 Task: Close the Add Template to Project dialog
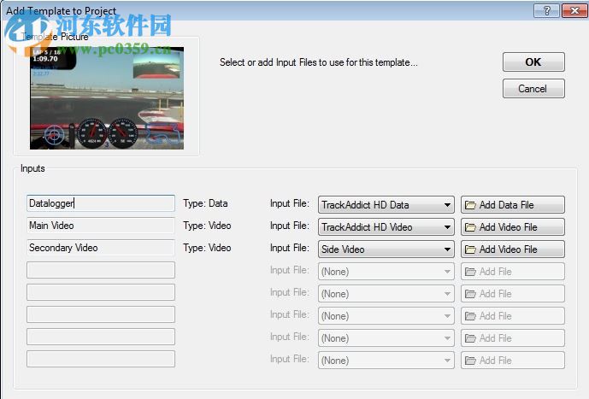(574, 10)
